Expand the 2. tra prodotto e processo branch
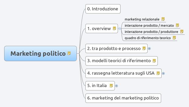 [x=149, y=48]
